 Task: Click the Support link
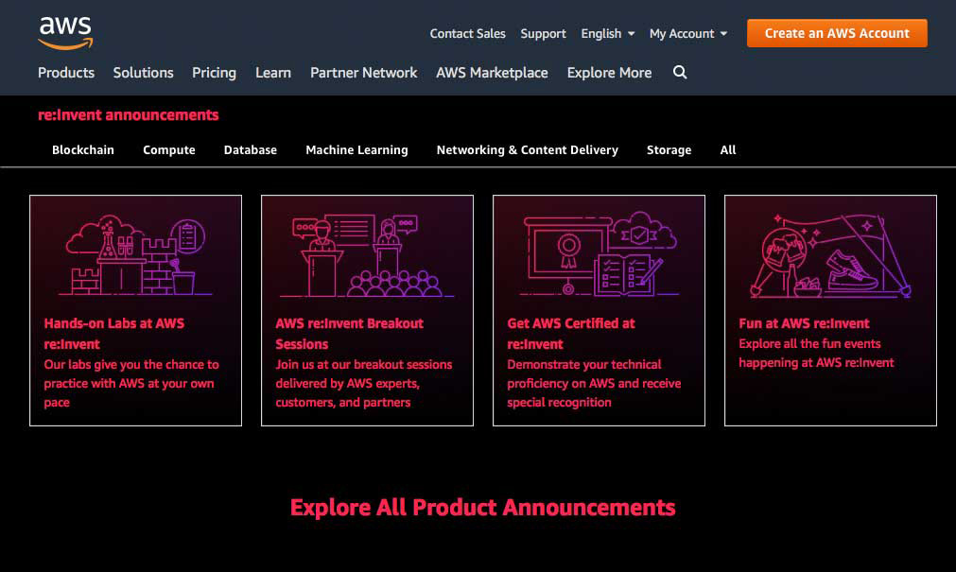[543, 33]
